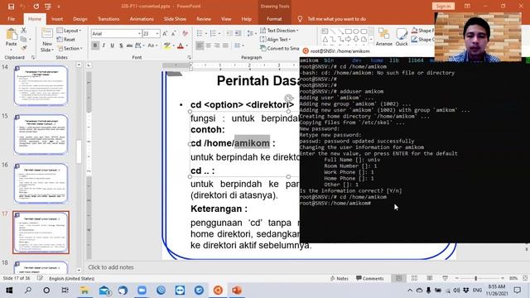Click Start From Beginning slideshow icon
This screenshot has width=530, height=298.
[48, 6]
